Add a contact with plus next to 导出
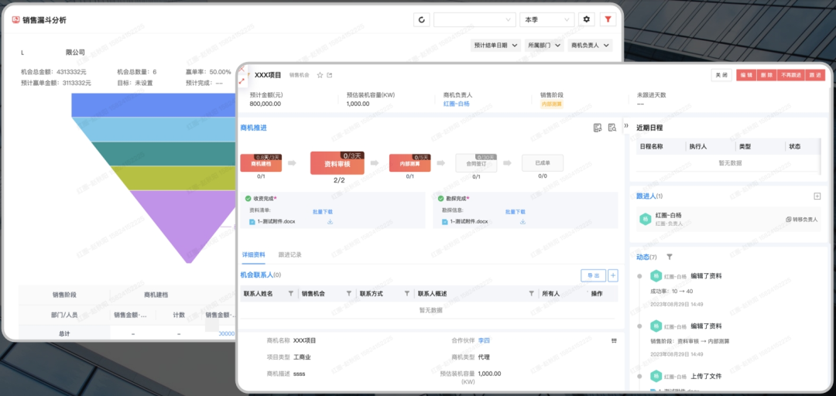836x396 pixels. [613, 275]
